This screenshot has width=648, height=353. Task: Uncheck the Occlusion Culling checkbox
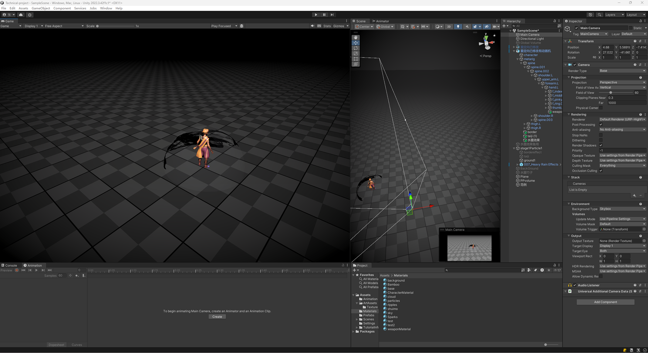601,171
